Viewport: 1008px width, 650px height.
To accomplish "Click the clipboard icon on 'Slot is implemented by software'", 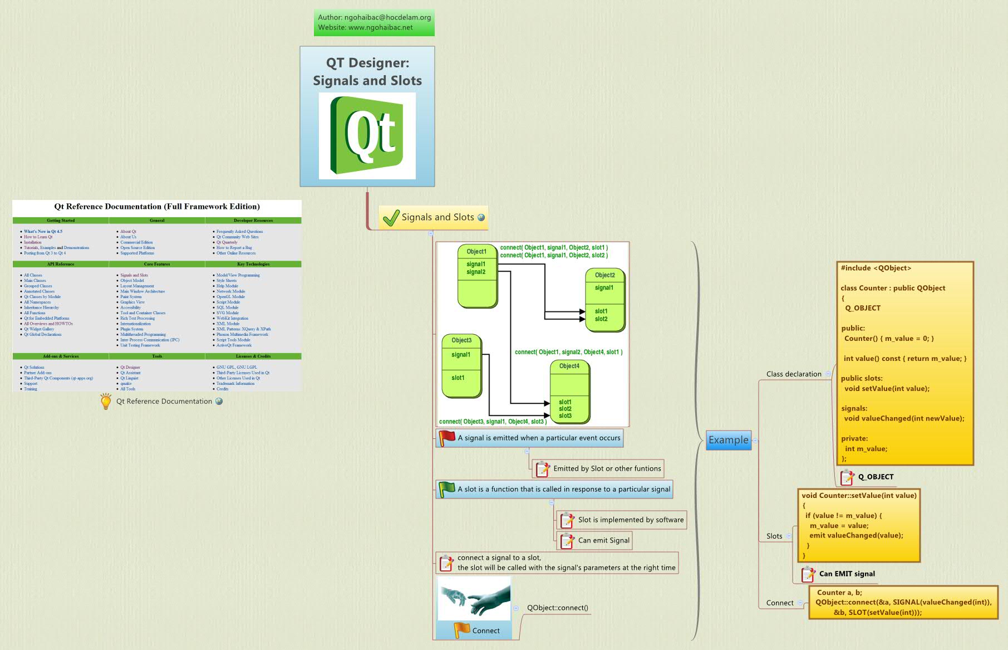I will 566,520.
